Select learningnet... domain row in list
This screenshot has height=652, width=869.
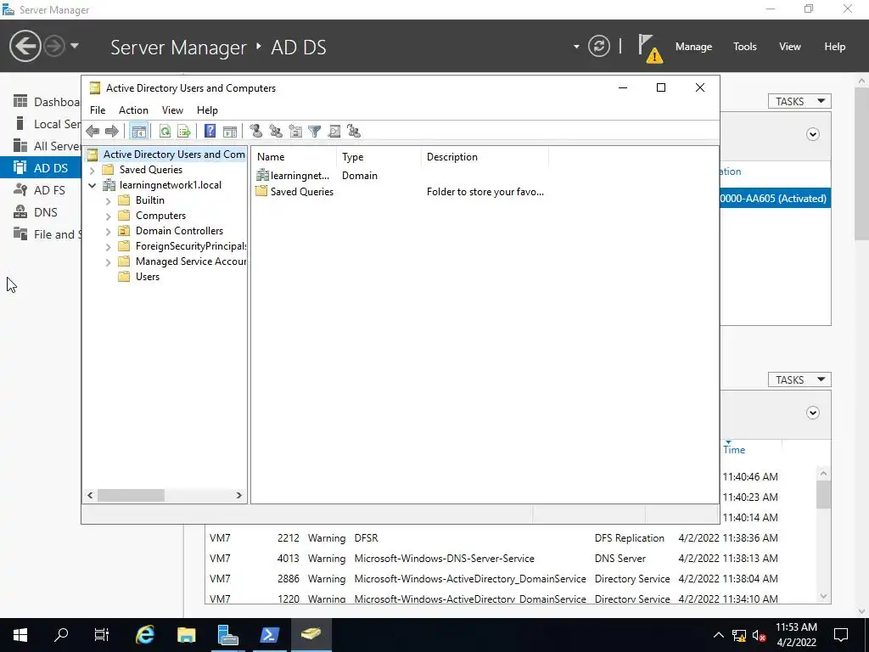point(293,176)
